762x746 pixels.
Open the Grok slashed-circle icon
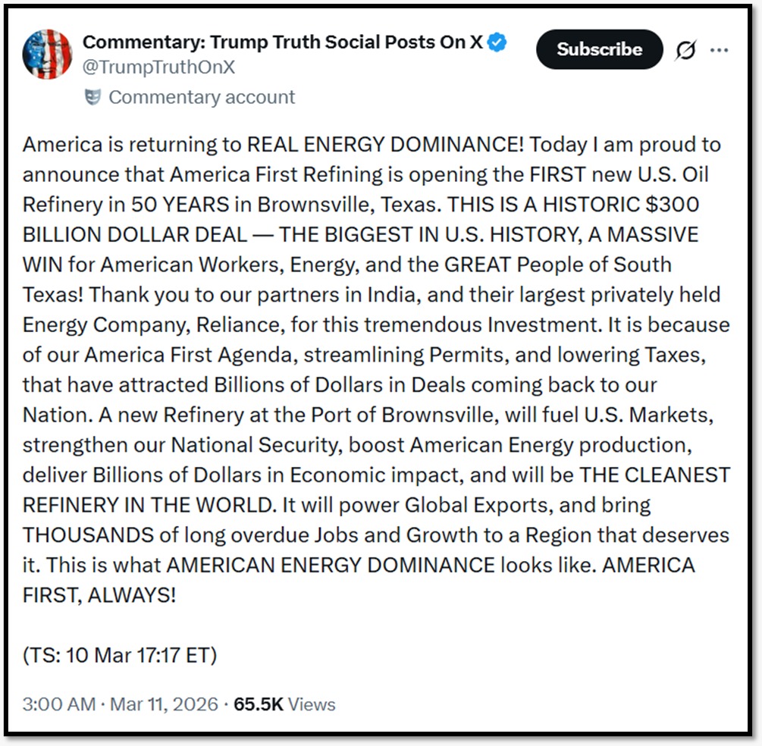tap(685, 51)
